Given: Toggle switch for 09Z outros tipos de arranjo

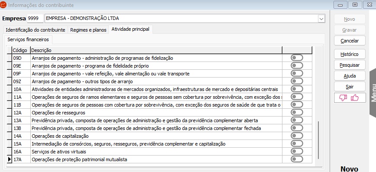Looking at the screenshot, I should pyautogui.click(x=297, y=81).
